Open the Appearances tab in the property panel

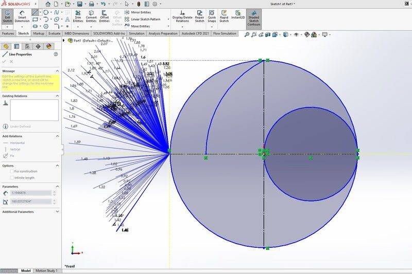48,46
